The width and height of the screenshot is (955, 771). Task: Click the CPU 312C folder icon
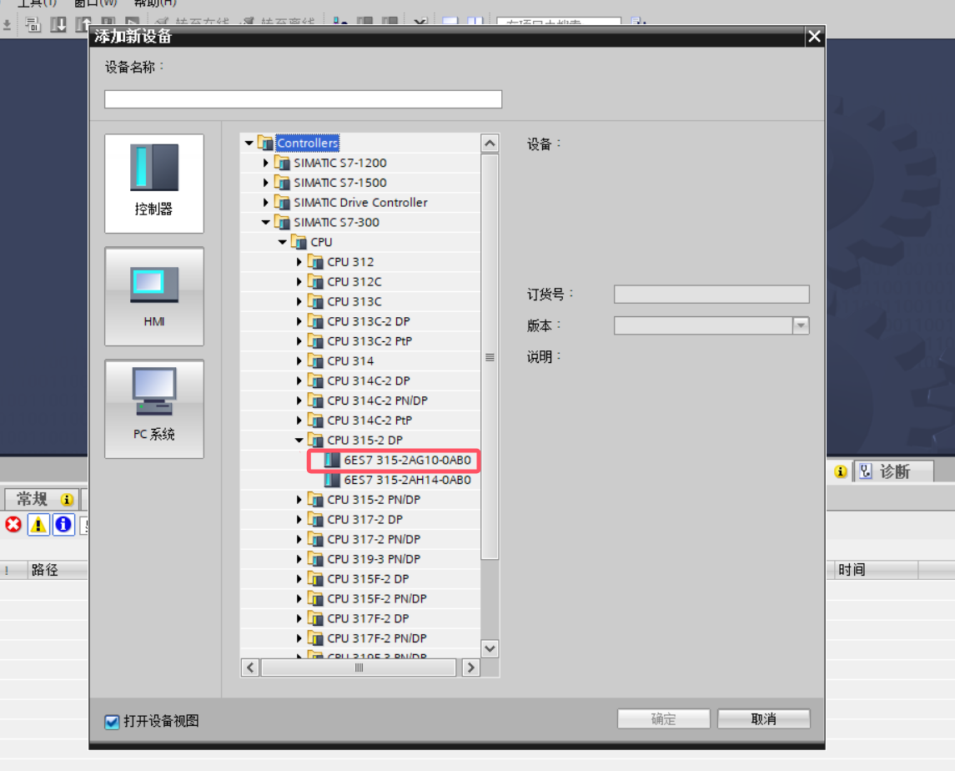tap(315, 281)
